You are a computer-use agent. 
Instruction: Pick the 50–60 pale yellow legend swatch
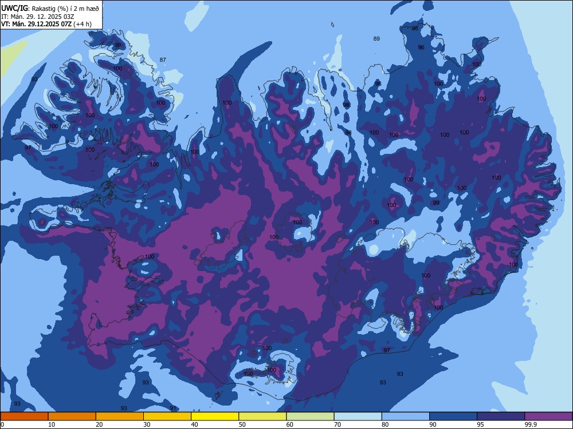coord(262,416)
